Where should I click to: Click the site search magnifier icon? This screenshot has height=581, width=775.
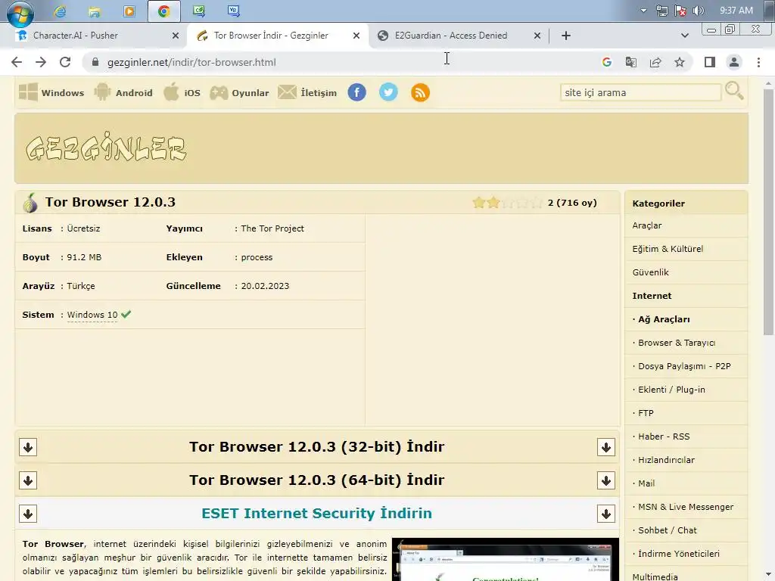tap(734, 91)
